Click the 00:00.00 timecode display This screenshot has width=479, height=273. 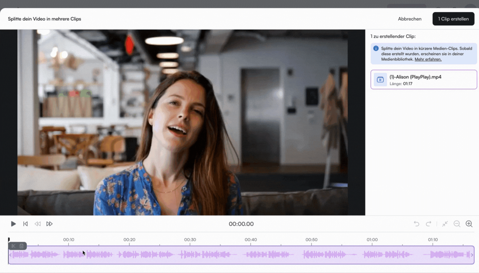241,224
